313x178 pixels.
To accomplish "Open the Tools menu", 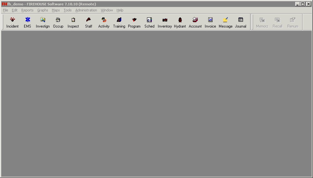I will pos(68,10).
